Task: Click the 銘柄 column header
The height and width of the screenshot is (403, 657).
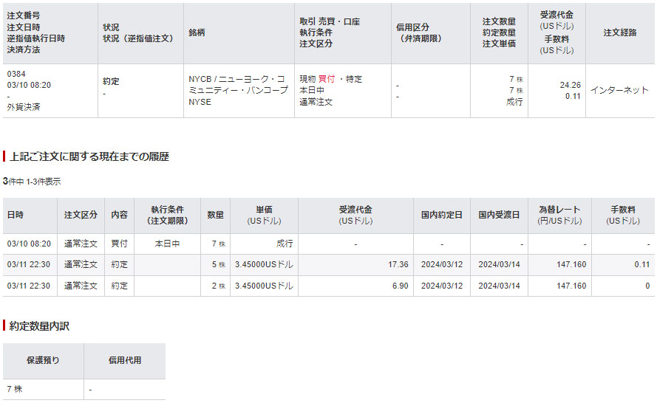Action: [197, 33]
